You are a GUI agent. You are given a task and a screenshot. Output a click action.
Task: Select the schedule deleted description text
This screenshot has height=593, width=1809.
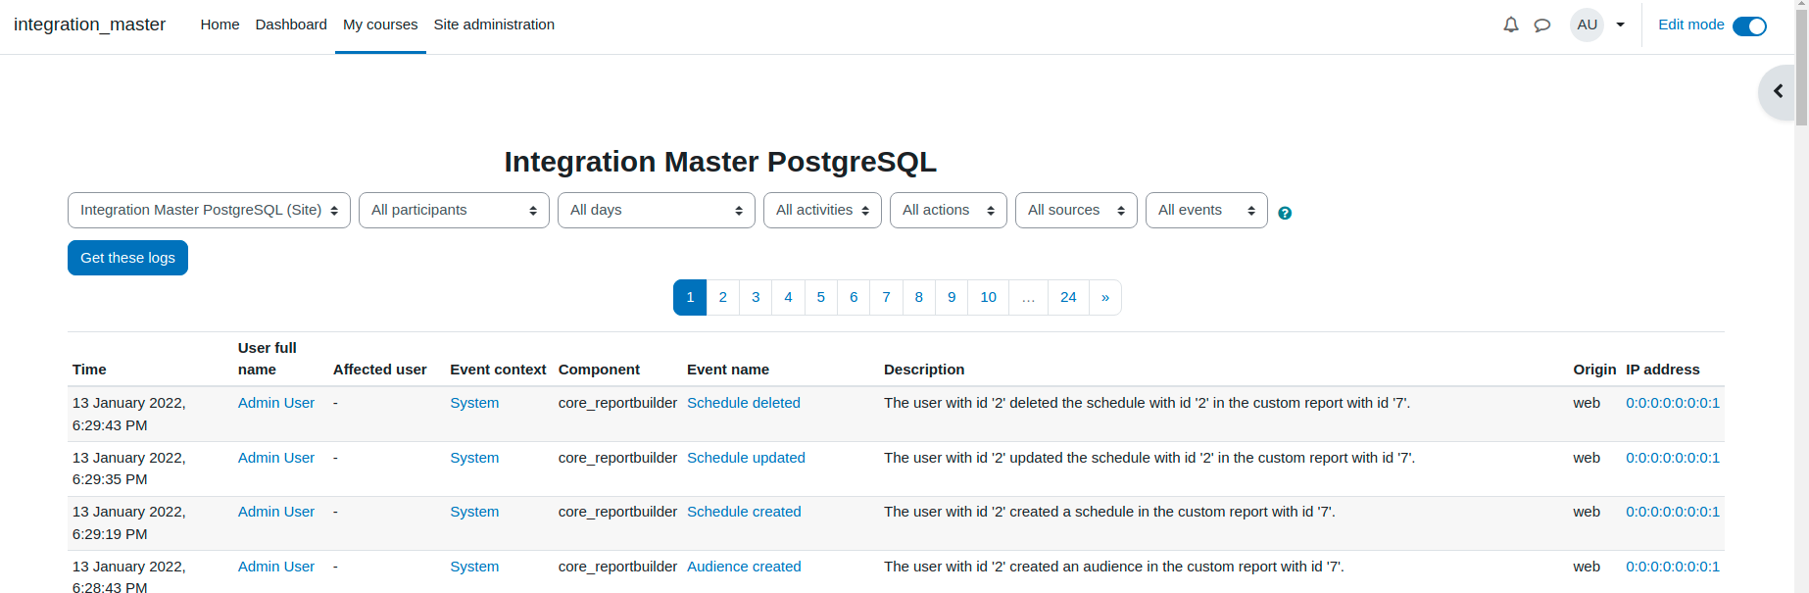click(1147, 403)
